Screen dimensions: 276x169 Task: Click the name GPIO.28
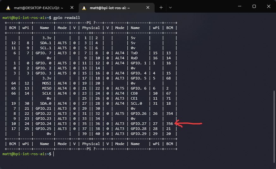pos(138,129)
